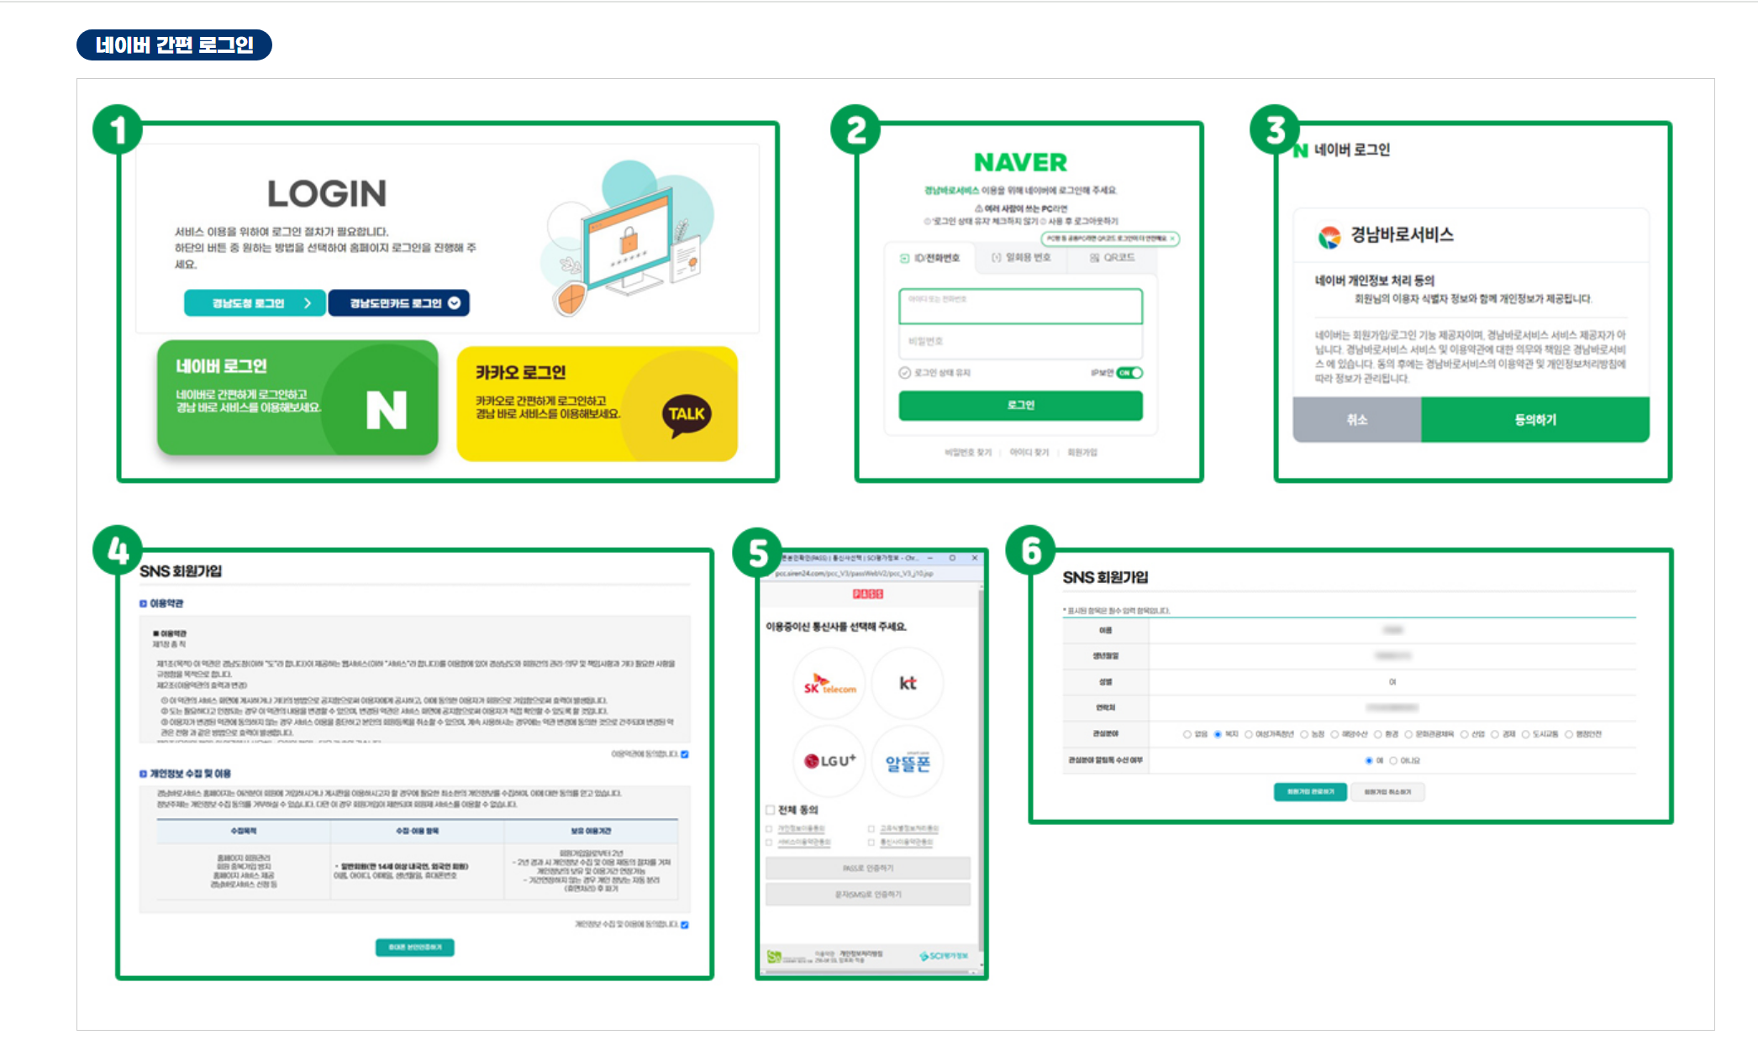Select the 아니요 radio button
This screenshot has height=1045, width=1758.
pos(1393,761)
